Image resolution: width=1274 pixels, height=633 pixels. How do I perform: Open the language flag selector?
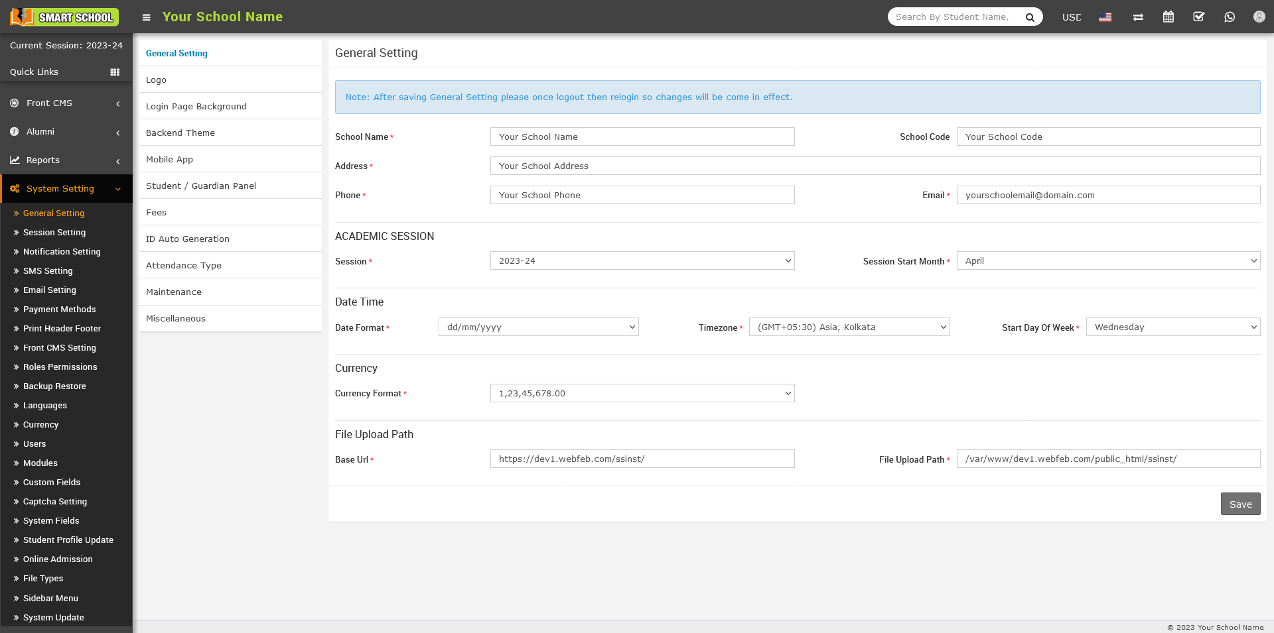(x=1105, y=17)
